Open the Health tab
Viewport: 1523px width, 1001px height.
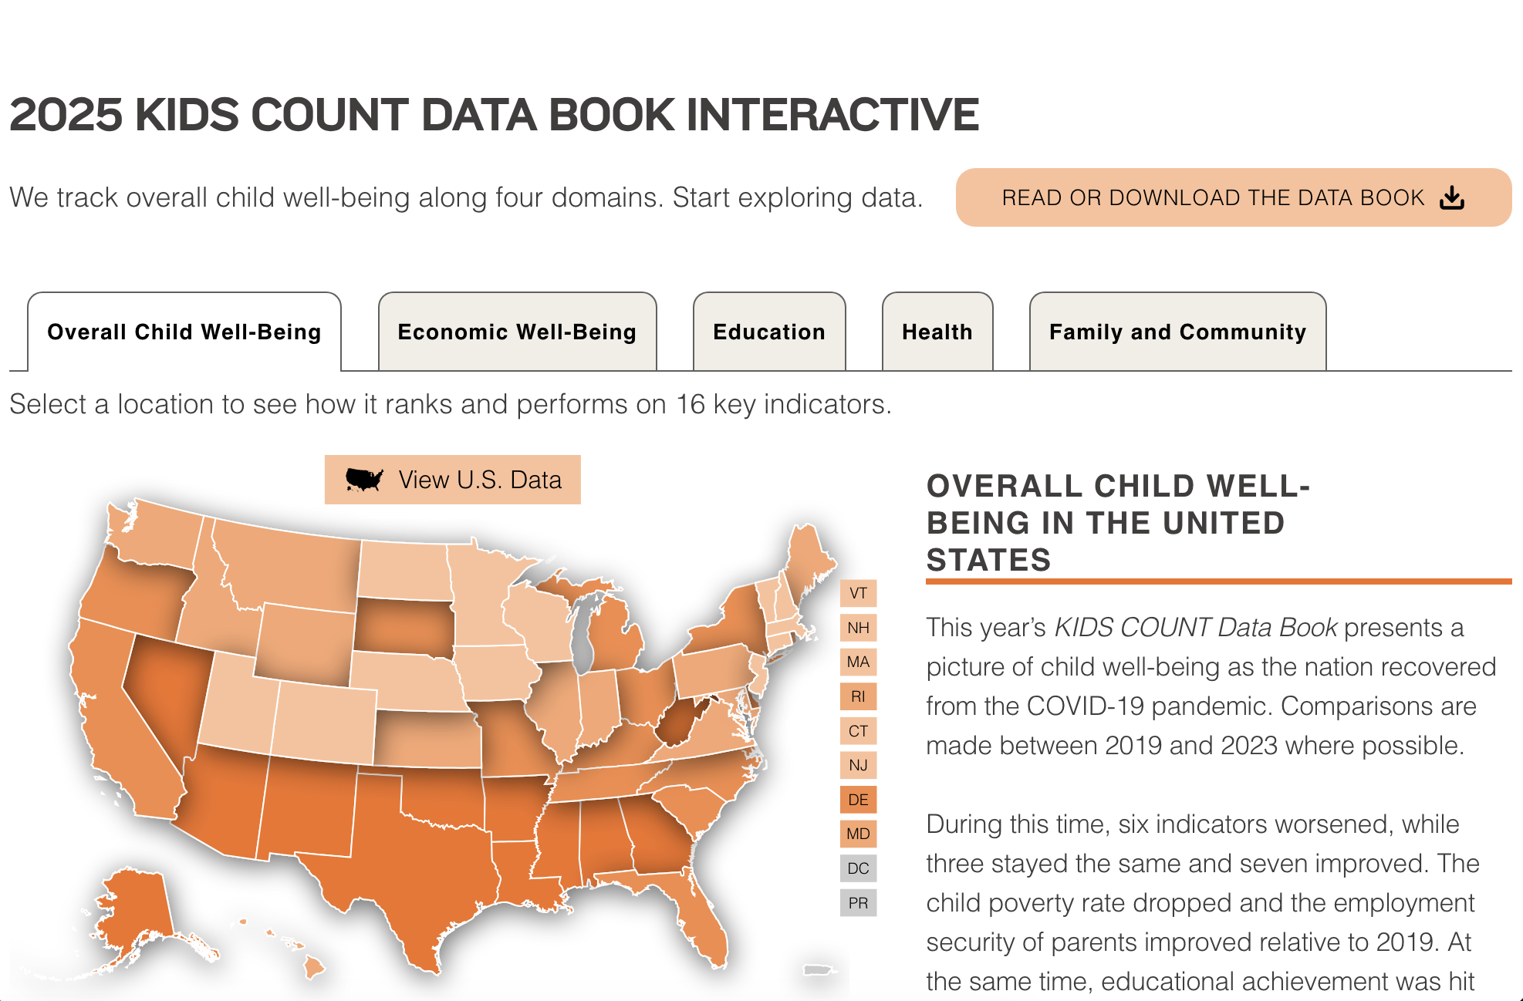937,332
